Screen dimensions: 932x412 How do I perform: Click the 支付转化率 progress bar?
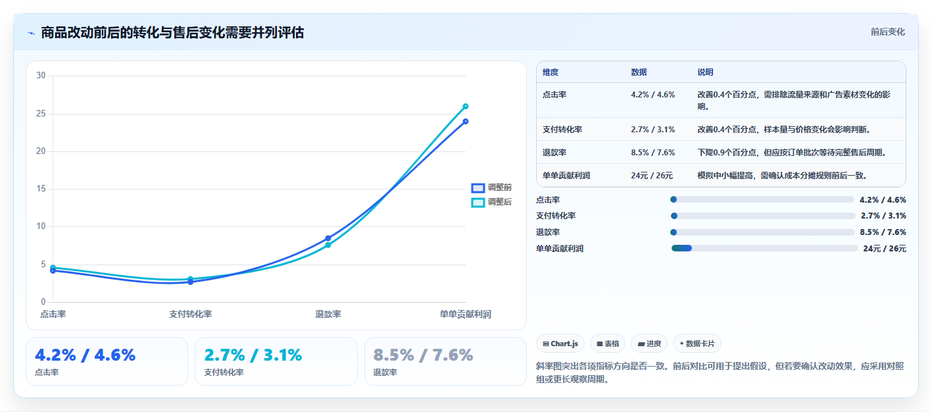tap(763, 215)
